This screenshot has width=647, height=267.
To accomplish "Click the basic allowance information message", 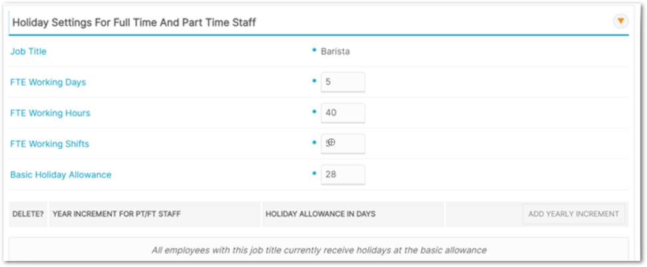I will pyautogui.click(x=319, y=250).
